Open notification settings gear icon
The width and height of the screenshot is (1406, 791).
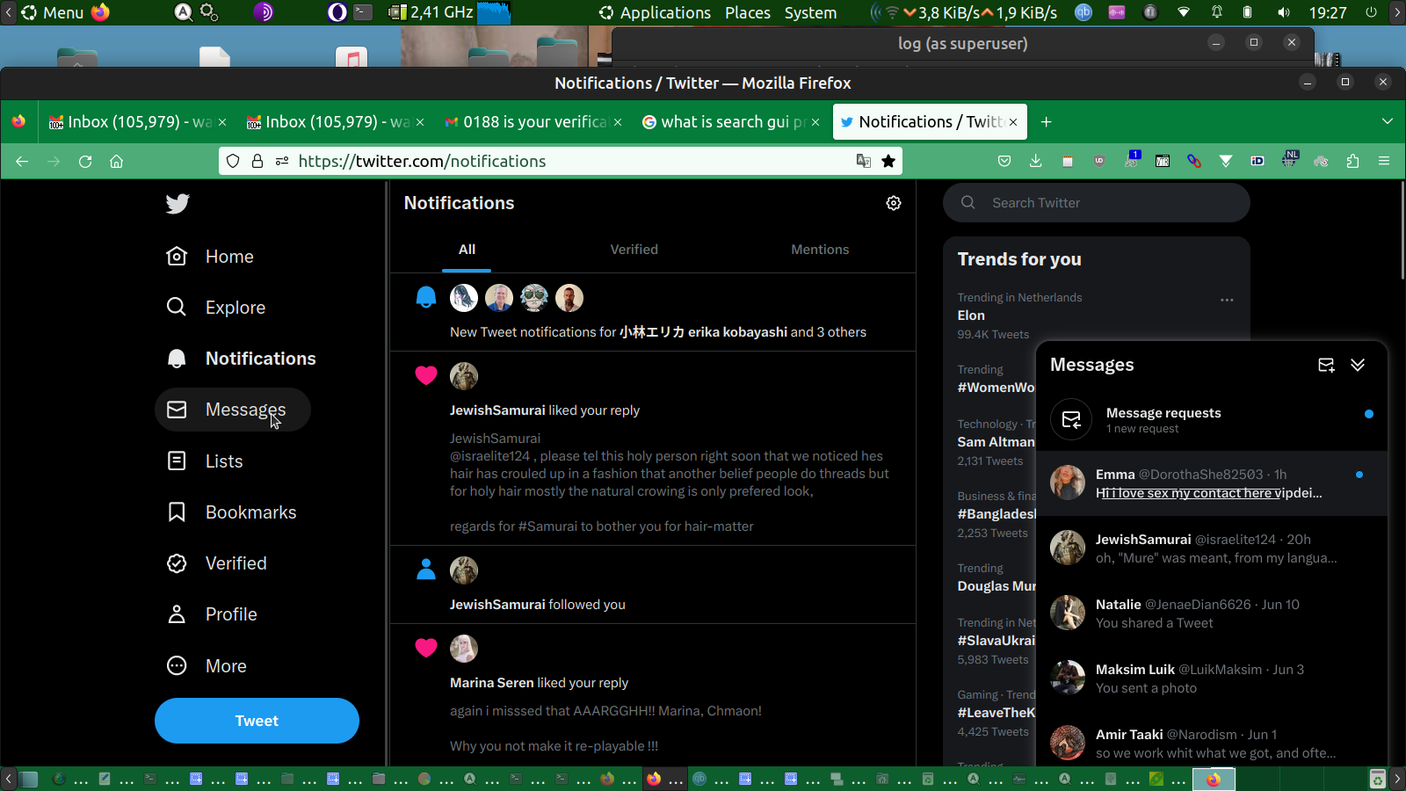click(894, 203)
